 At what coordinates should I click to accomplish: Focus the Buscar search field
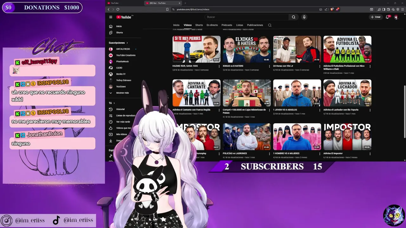point(246,17)
